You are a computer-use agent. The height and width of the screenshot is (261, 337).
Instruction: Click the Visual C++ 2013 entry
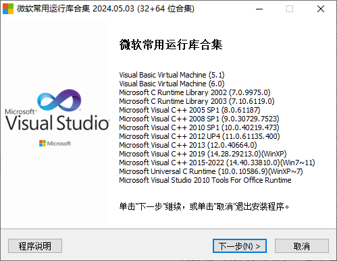pyautogui.click(x=188, y=145)
